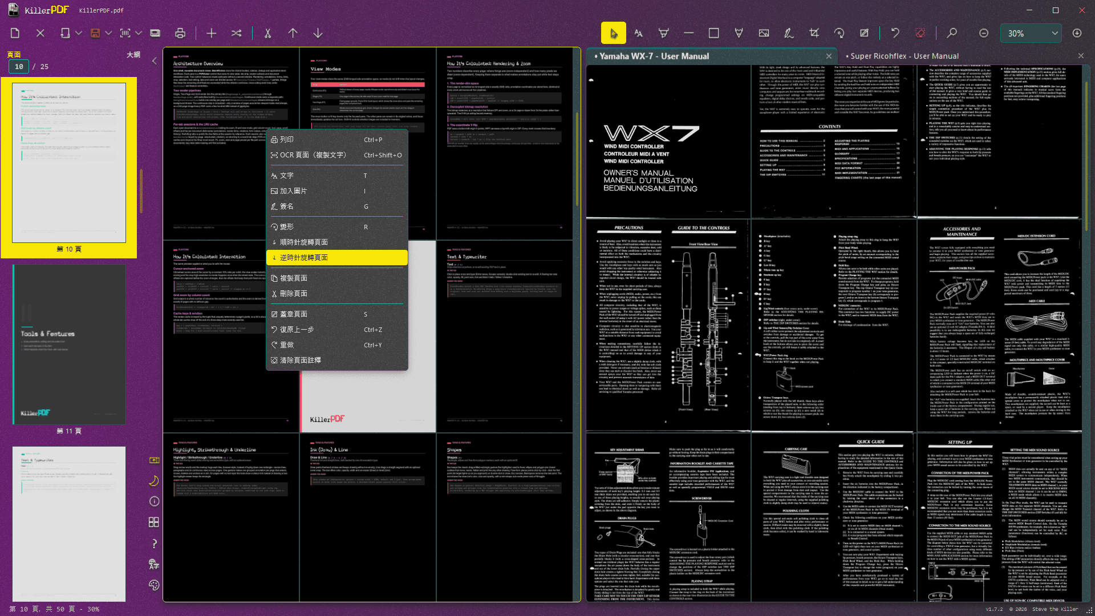
Task: Expand the open file dropdown arrow
Action: pyautogui.click(x=79, y=33)
